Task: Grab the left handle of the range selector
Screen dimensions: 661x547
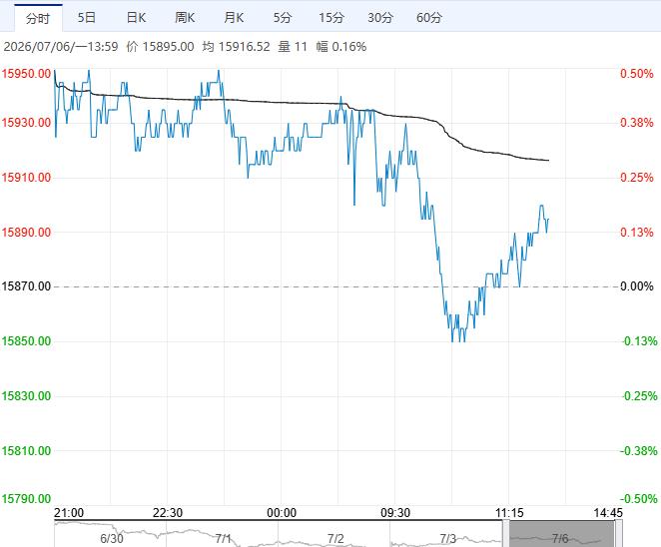Action: click(x=506, y=534)
